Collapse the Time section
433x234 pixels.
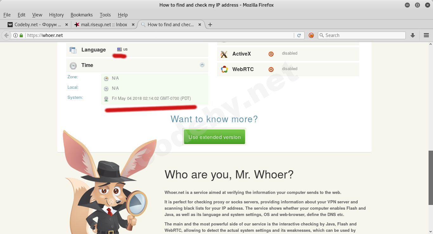click(202, 65)
